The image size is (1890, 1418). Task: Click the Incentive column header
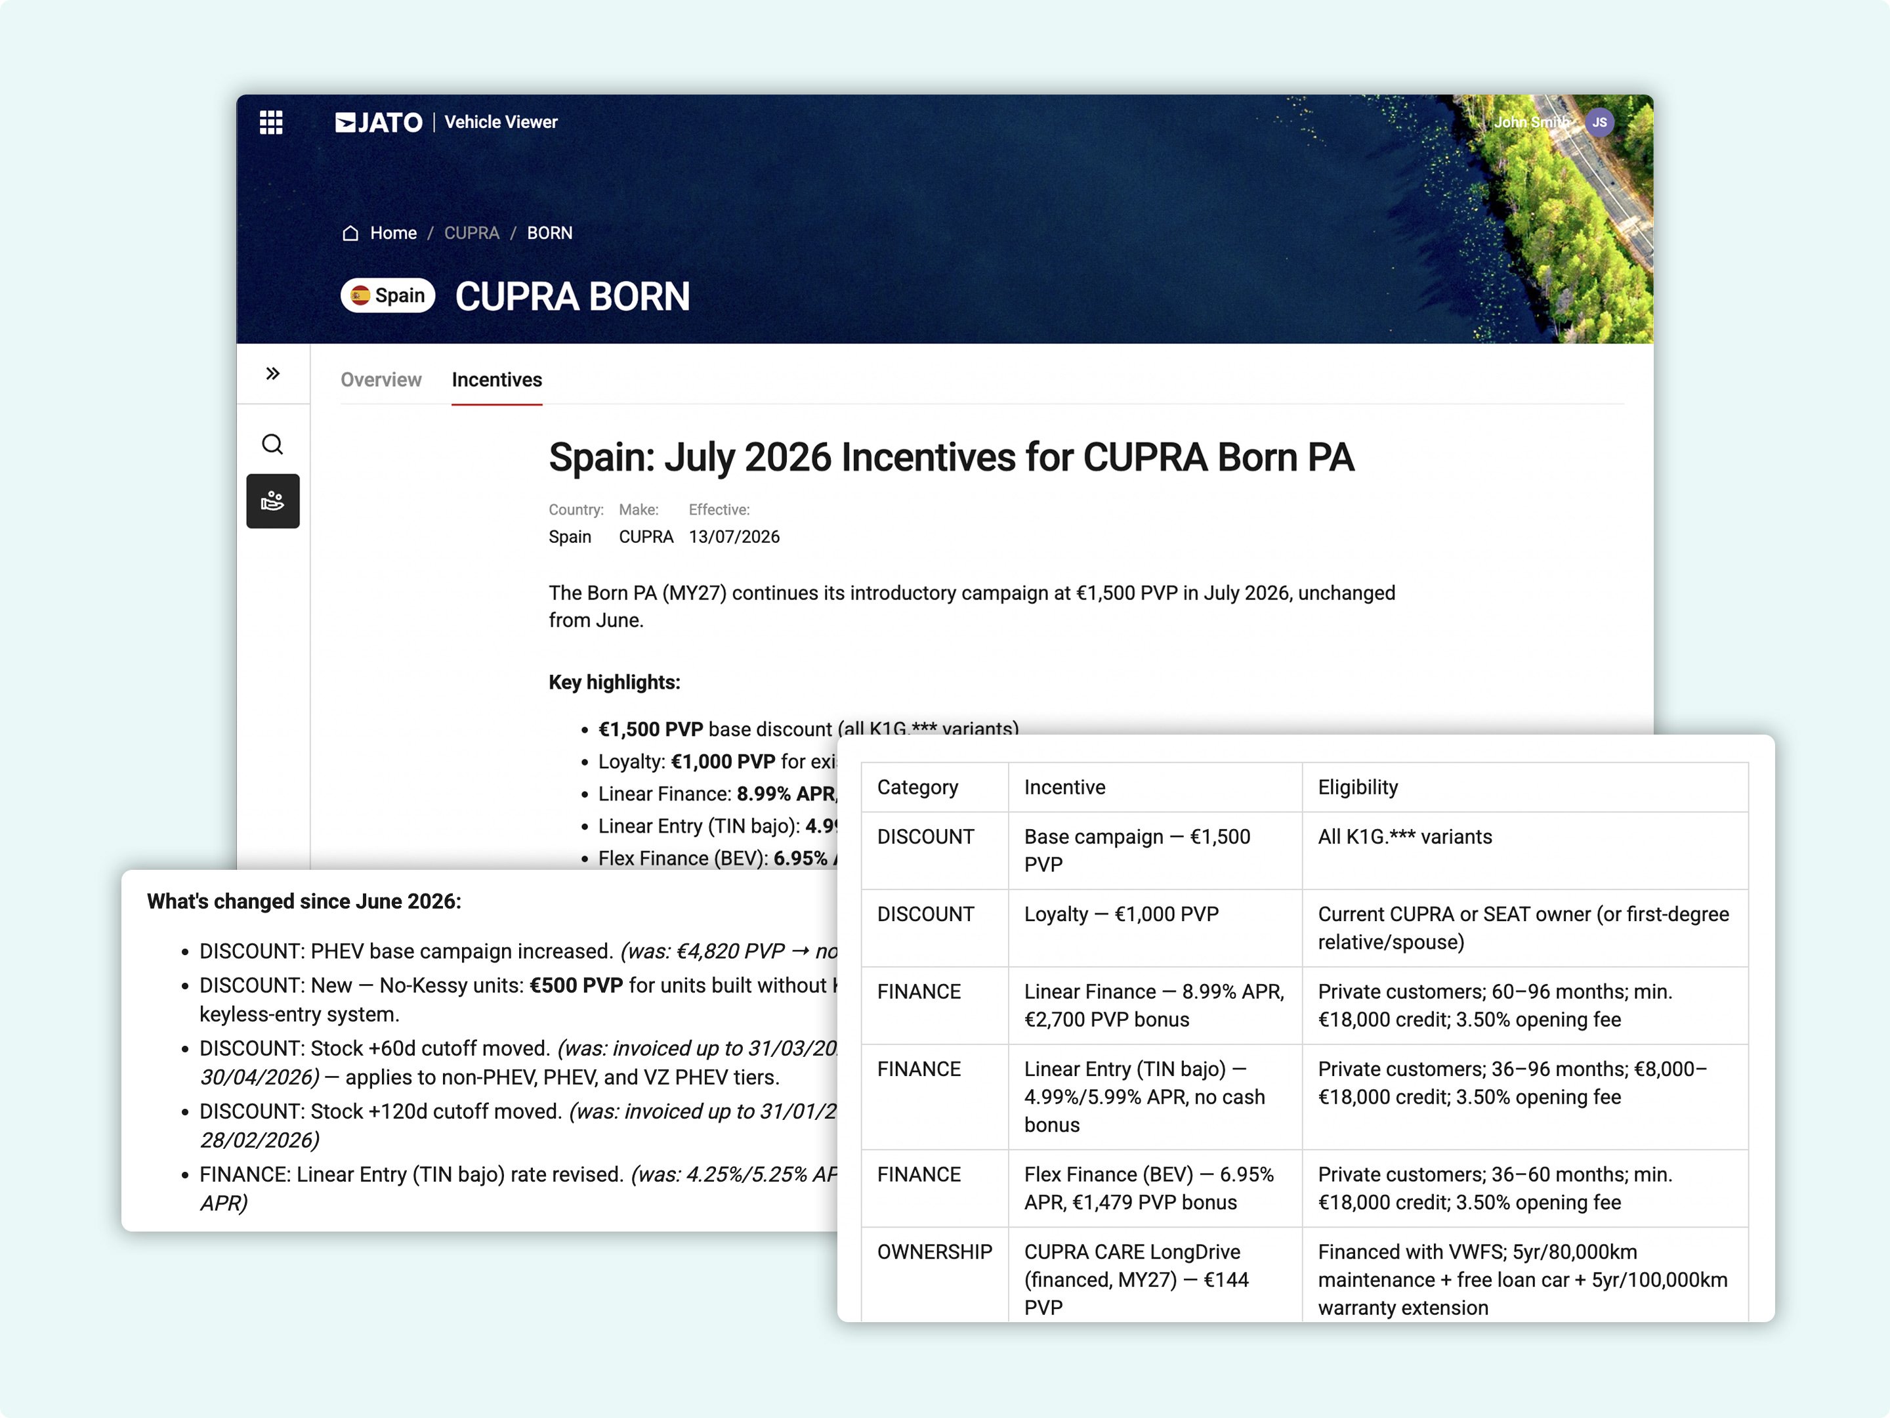tap(1064, 787)
